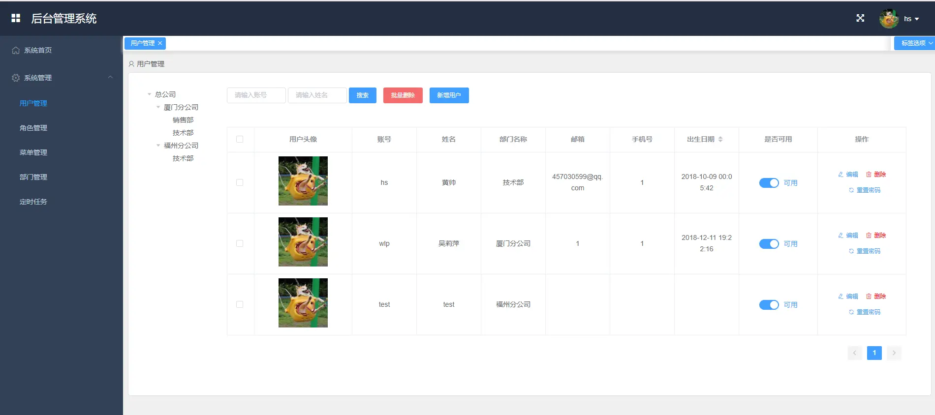Viewport: 935px width, 415px height.
Task: Click the name 黄帅 cell
Action: coord(449,182)
